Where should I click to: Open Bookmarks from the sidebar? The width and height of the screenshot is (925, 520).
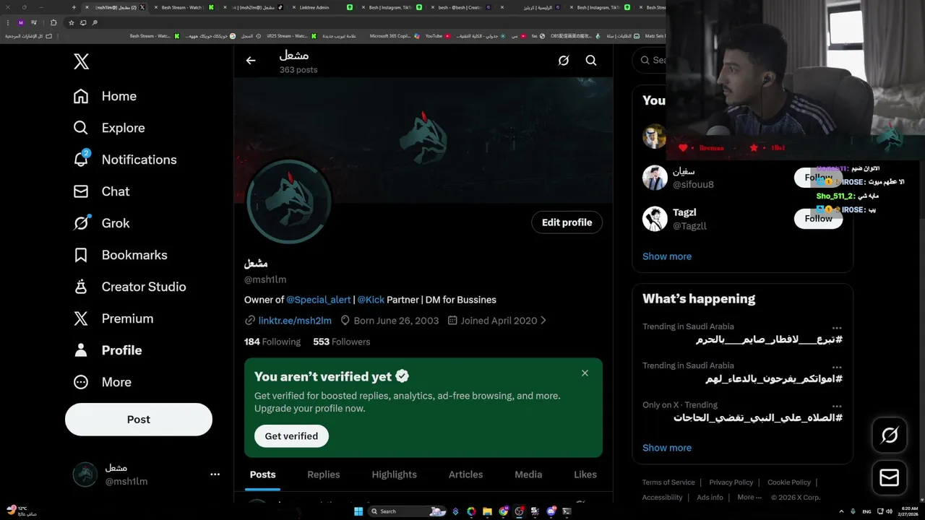click(120, 255)
